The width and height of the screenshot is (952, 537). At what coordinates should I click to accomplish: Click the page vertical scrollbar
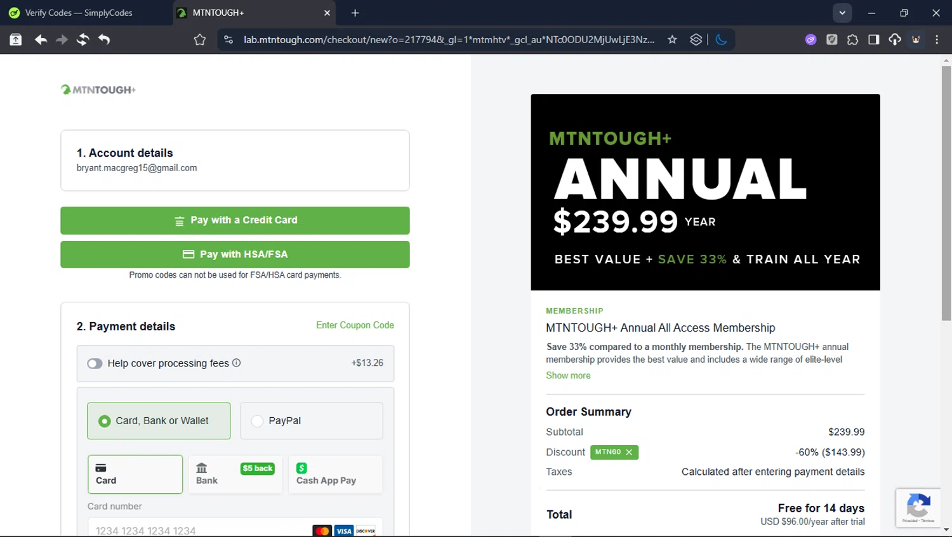pyautogui.click(x=946, y=193)
